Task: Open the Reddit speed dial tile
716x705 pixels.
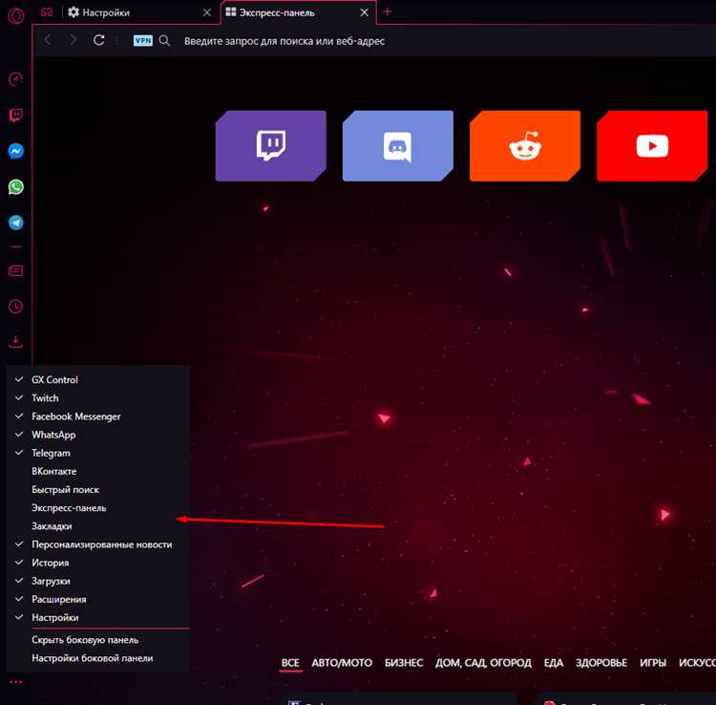Action: (x=525, y=146)
